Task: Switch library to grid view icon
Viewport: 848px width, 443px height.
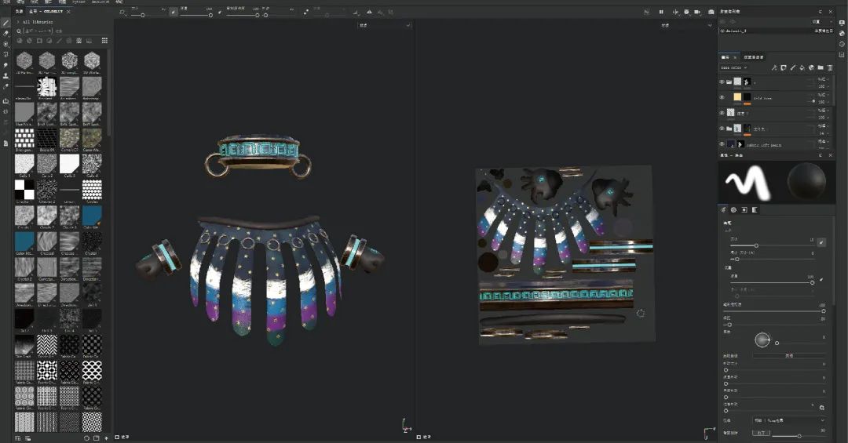Action: pyautogui.click(x=104, y=41)
